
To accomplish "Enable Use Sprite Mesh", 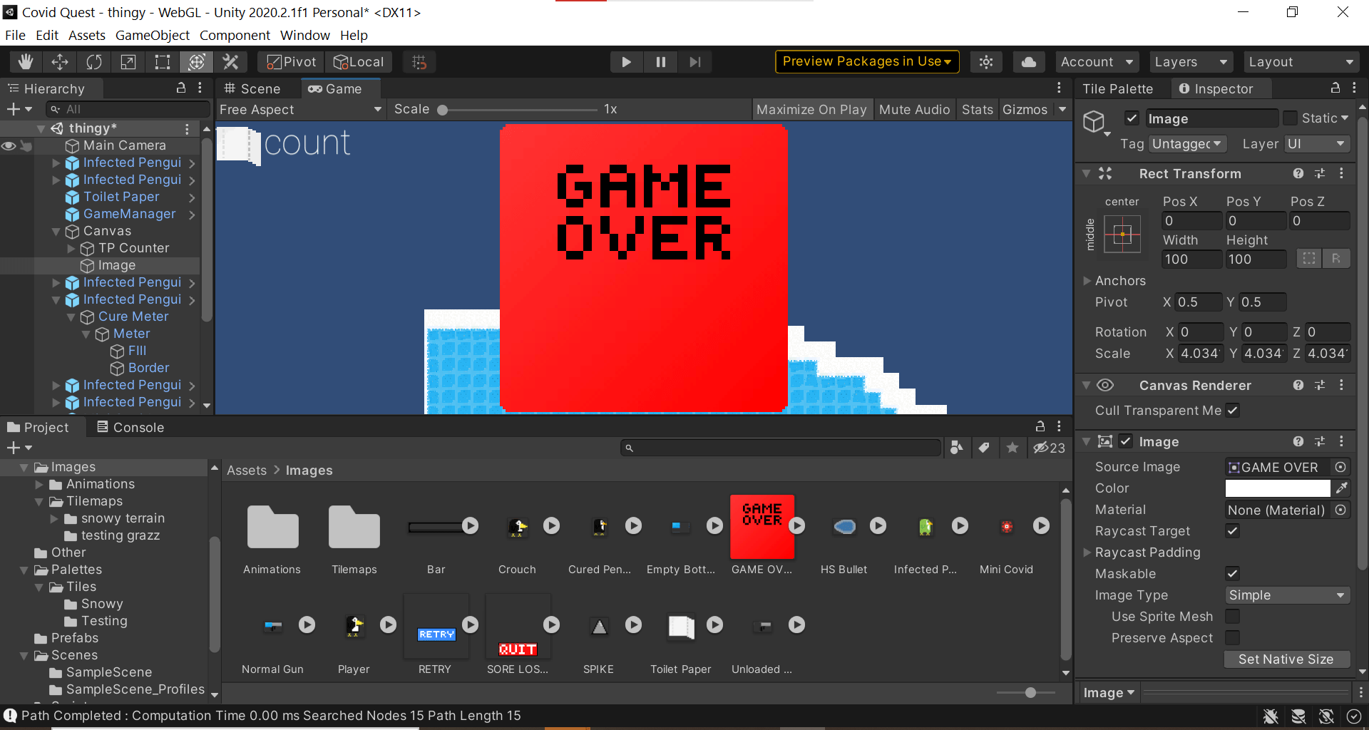I will 1232,617.
